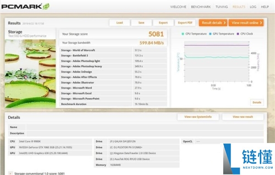The image size is (275, 175).
Task: Open the WELCOME tab
Action: coord(178,7)
